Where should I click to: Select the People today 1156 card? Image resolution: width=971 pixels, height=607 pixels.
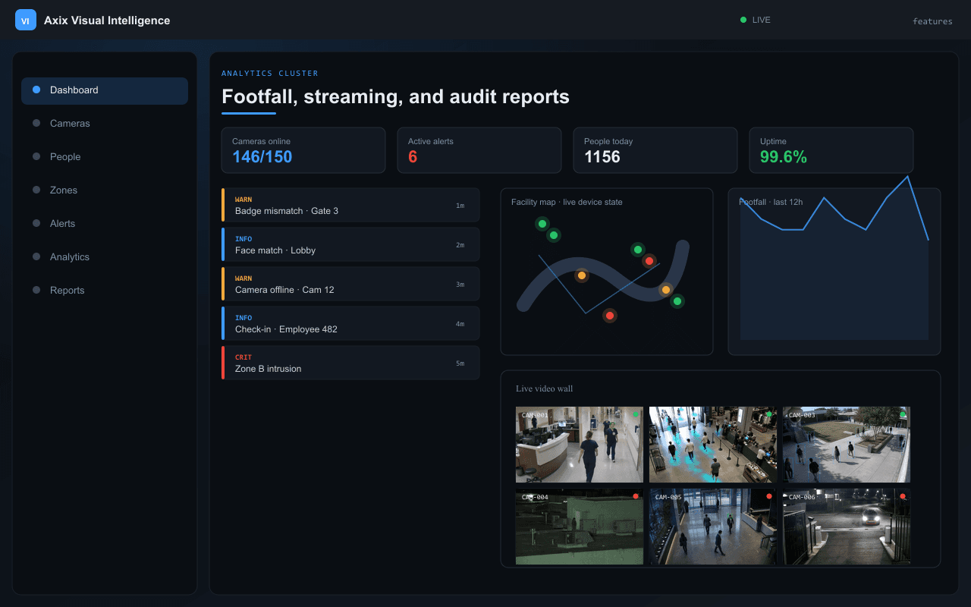pyautogui.click(x=655, y=150)
